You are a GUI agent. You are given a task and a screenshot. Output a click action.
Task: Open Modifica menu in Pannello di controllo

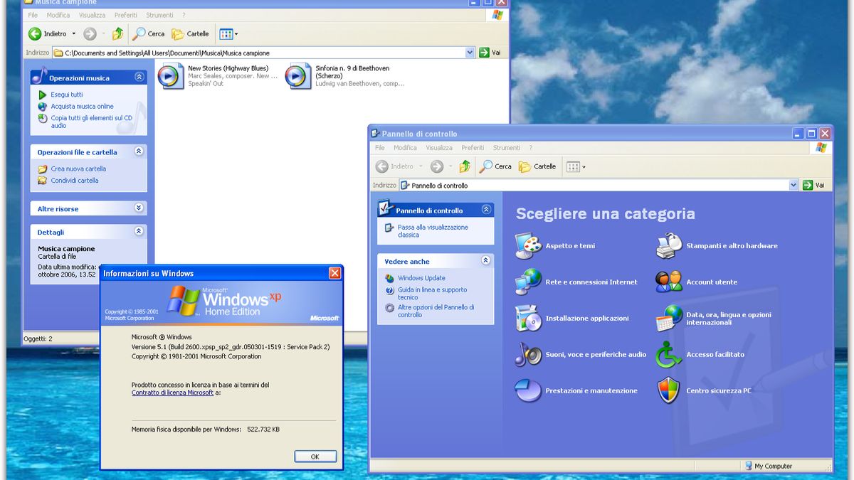tap(405, 148)
